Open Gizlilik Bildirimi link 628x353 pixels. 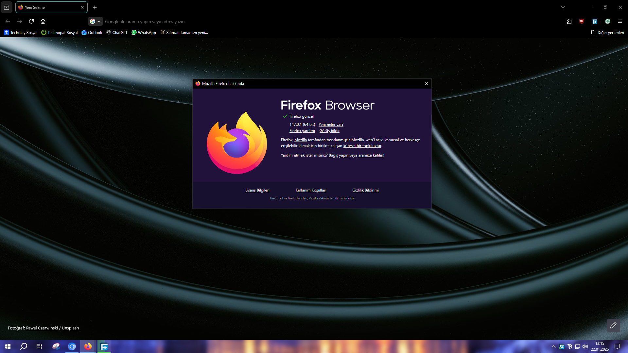coord(366,190)
